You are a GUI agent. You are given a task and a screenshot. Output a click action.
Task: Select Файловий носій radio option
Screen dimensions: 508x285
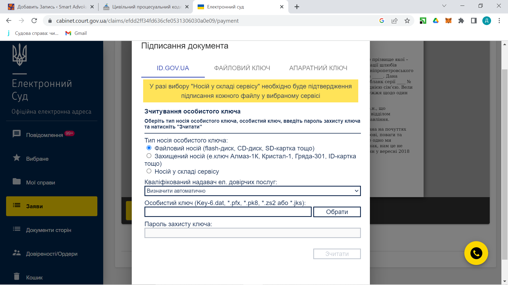pyautogui.click(x=149, y=148)
